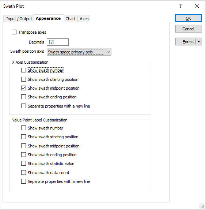The height and width of the screenshot is (210, 206).
Task: Enable Transpose axes checkbox
Action: [14, 32]
